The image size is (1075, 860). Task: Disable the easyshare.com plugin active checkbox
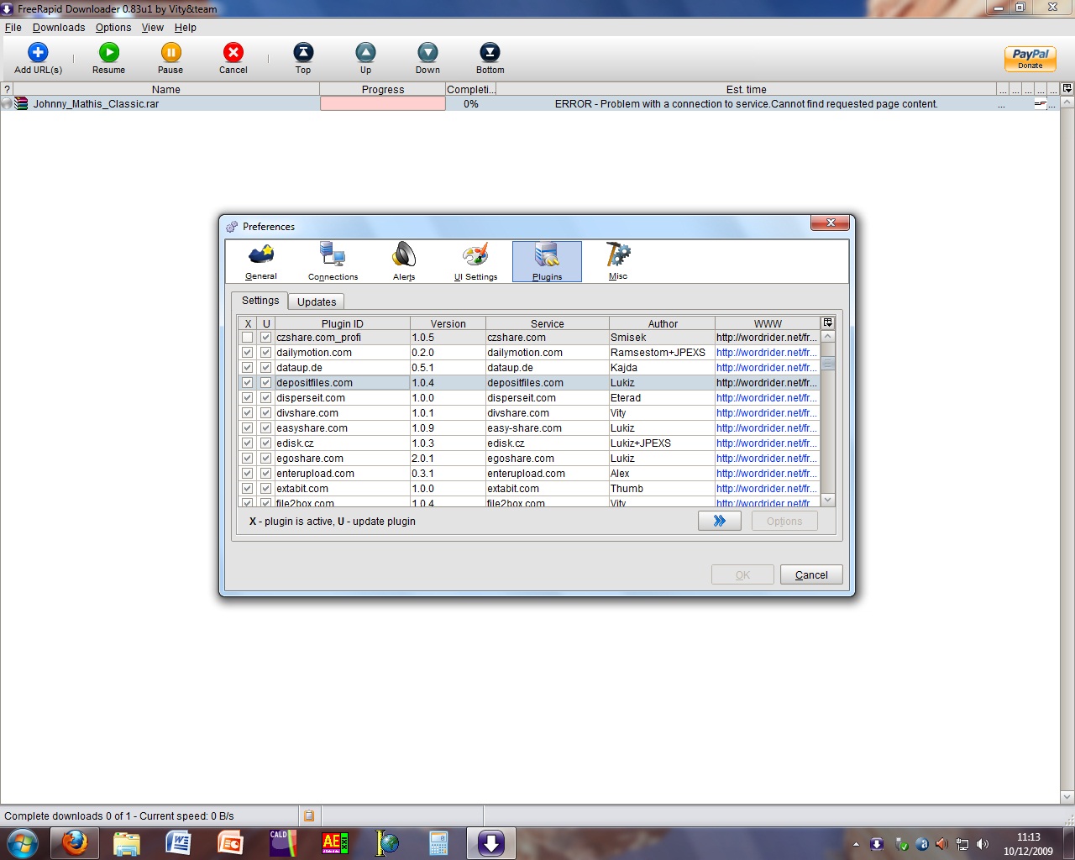(247, 428)
